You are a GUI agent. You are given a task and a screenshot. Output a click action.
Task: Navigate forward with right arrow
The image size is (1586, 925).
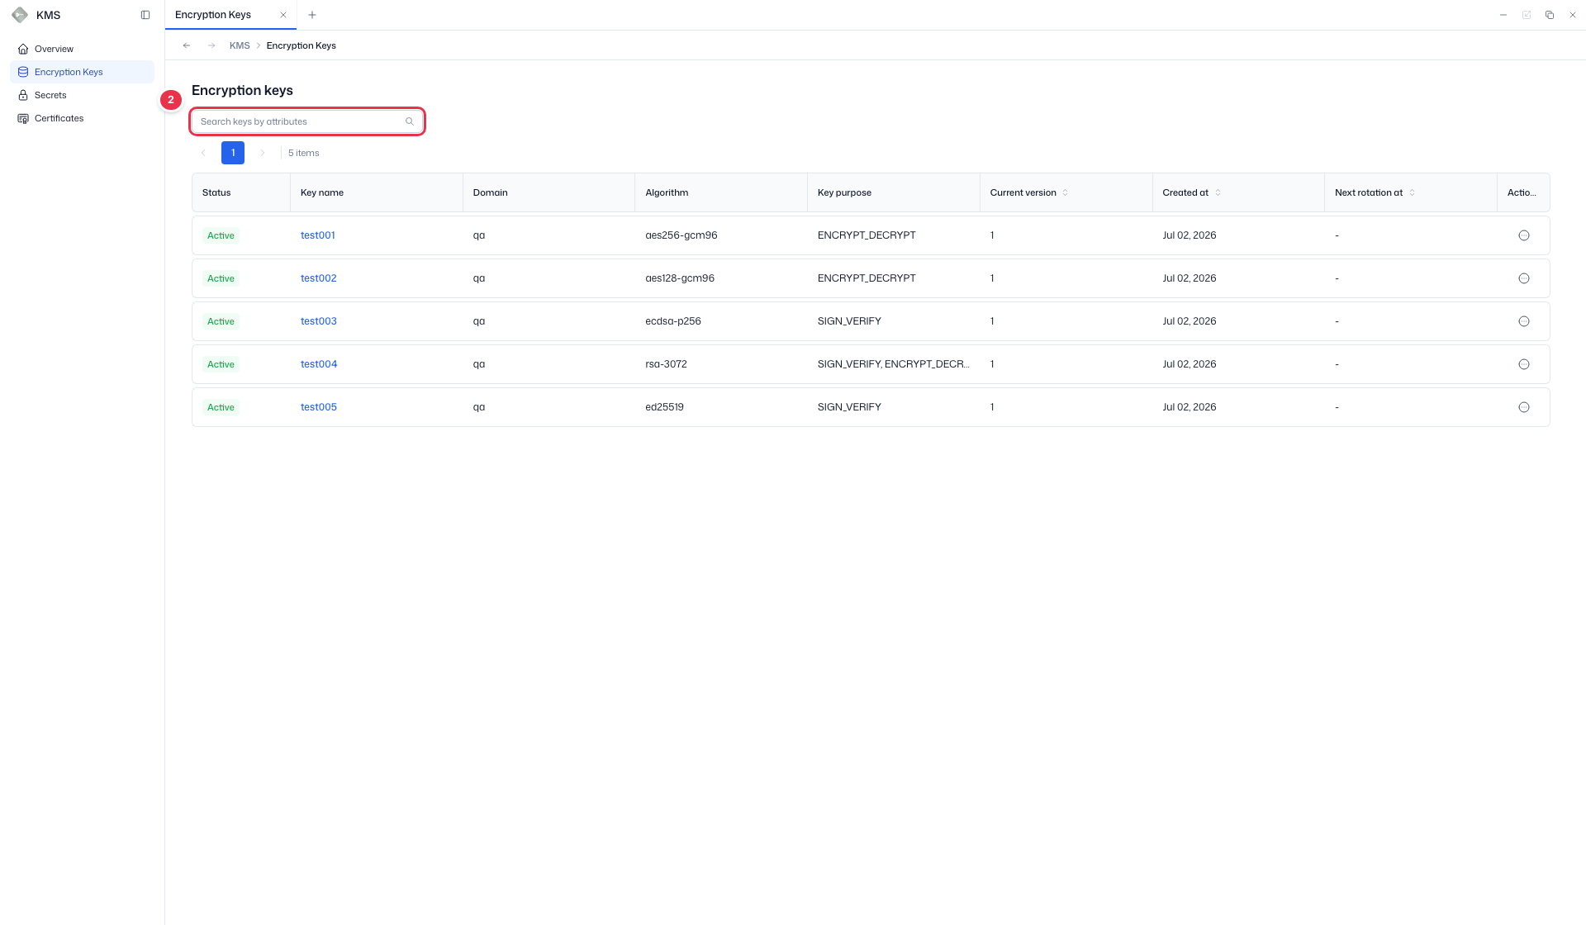pyautogui.click(x=211, y=45)
